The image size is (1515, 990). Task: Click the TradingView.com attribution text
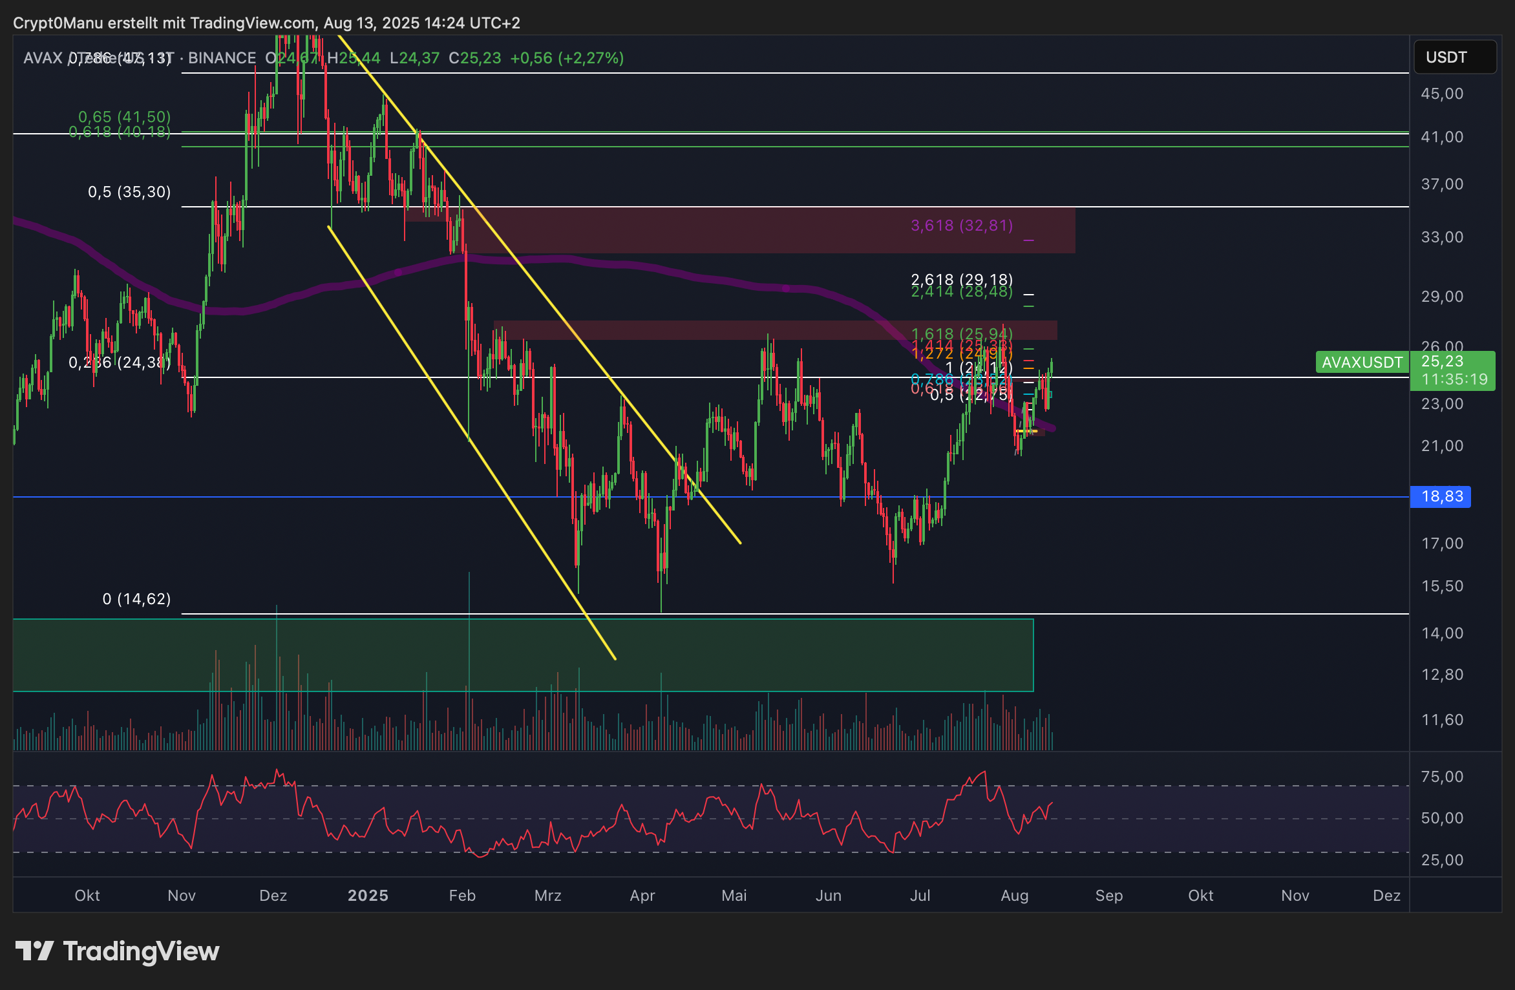point(252,23)
